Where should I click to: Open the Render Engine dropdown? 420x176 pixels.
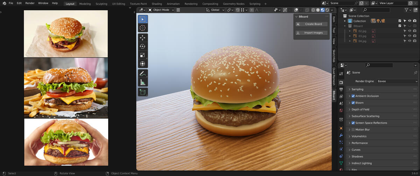(397, 81)
